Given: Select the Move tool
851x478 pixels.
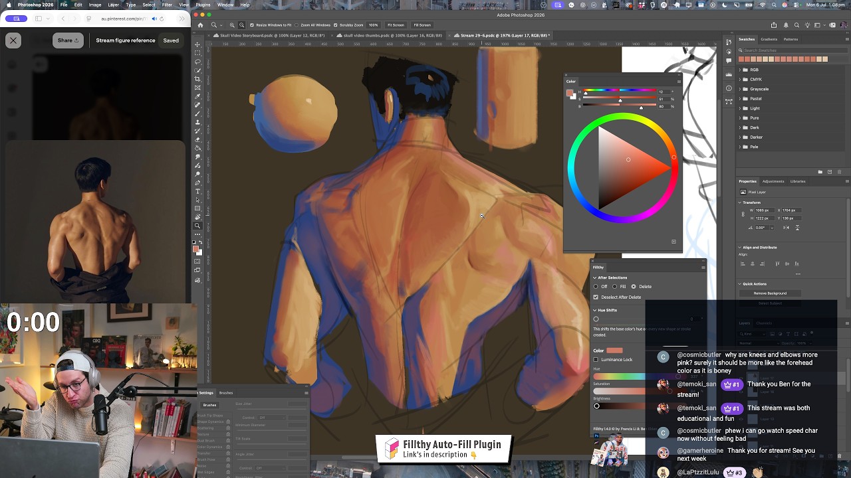Looking at the screenshot, I should (197, 44).
